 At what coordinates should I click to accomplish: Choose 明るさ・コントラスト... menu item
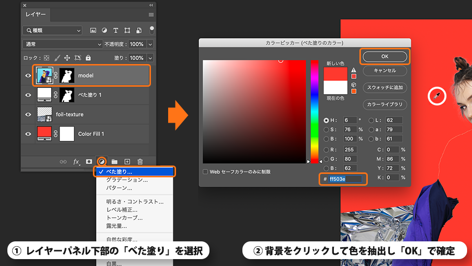tap(135, 201)
